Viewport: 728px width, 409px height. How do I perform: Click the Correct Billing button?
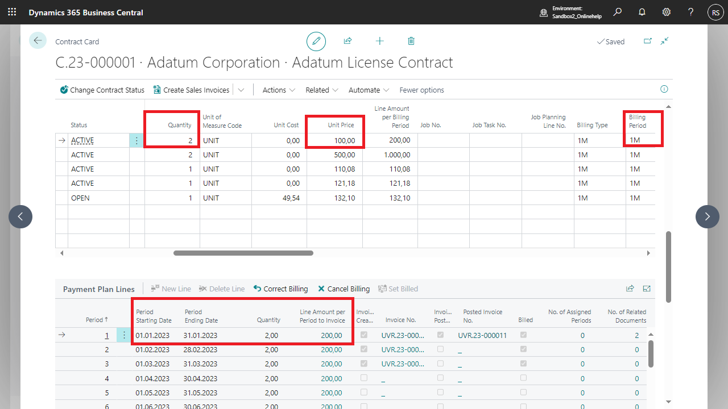click(x=281, y=289)
